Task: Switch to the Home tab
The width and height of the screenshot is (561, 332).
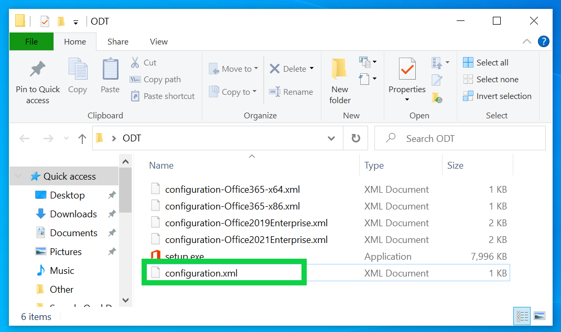Action: pyautogui.click(x=75, y=41)
